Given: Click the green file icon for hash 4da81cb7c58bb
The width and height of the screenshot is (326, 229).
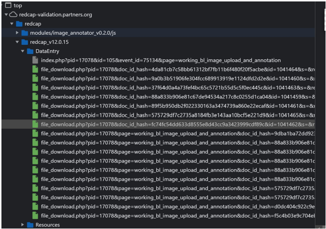Looking at the screenshot, I should (35, 69).
